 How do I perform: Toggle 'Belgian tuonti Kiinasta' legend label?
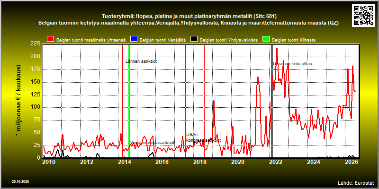(x=294, y=40)
